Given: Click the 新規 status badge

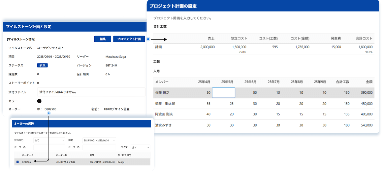Looking at the screenshot, I should point(43,65).
